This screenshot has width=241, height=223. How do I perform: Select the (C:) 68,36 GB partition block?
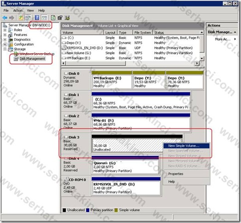click(x=141, y=101)
